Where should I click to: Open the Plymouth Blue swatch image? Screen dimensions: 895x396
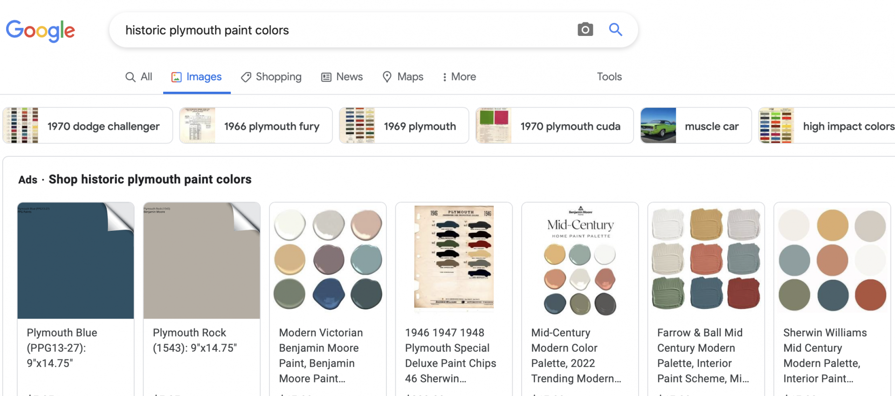[76, 261]
